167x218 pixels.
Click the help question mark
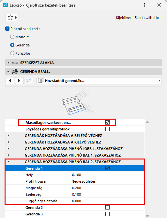click(x=144, y=5)
